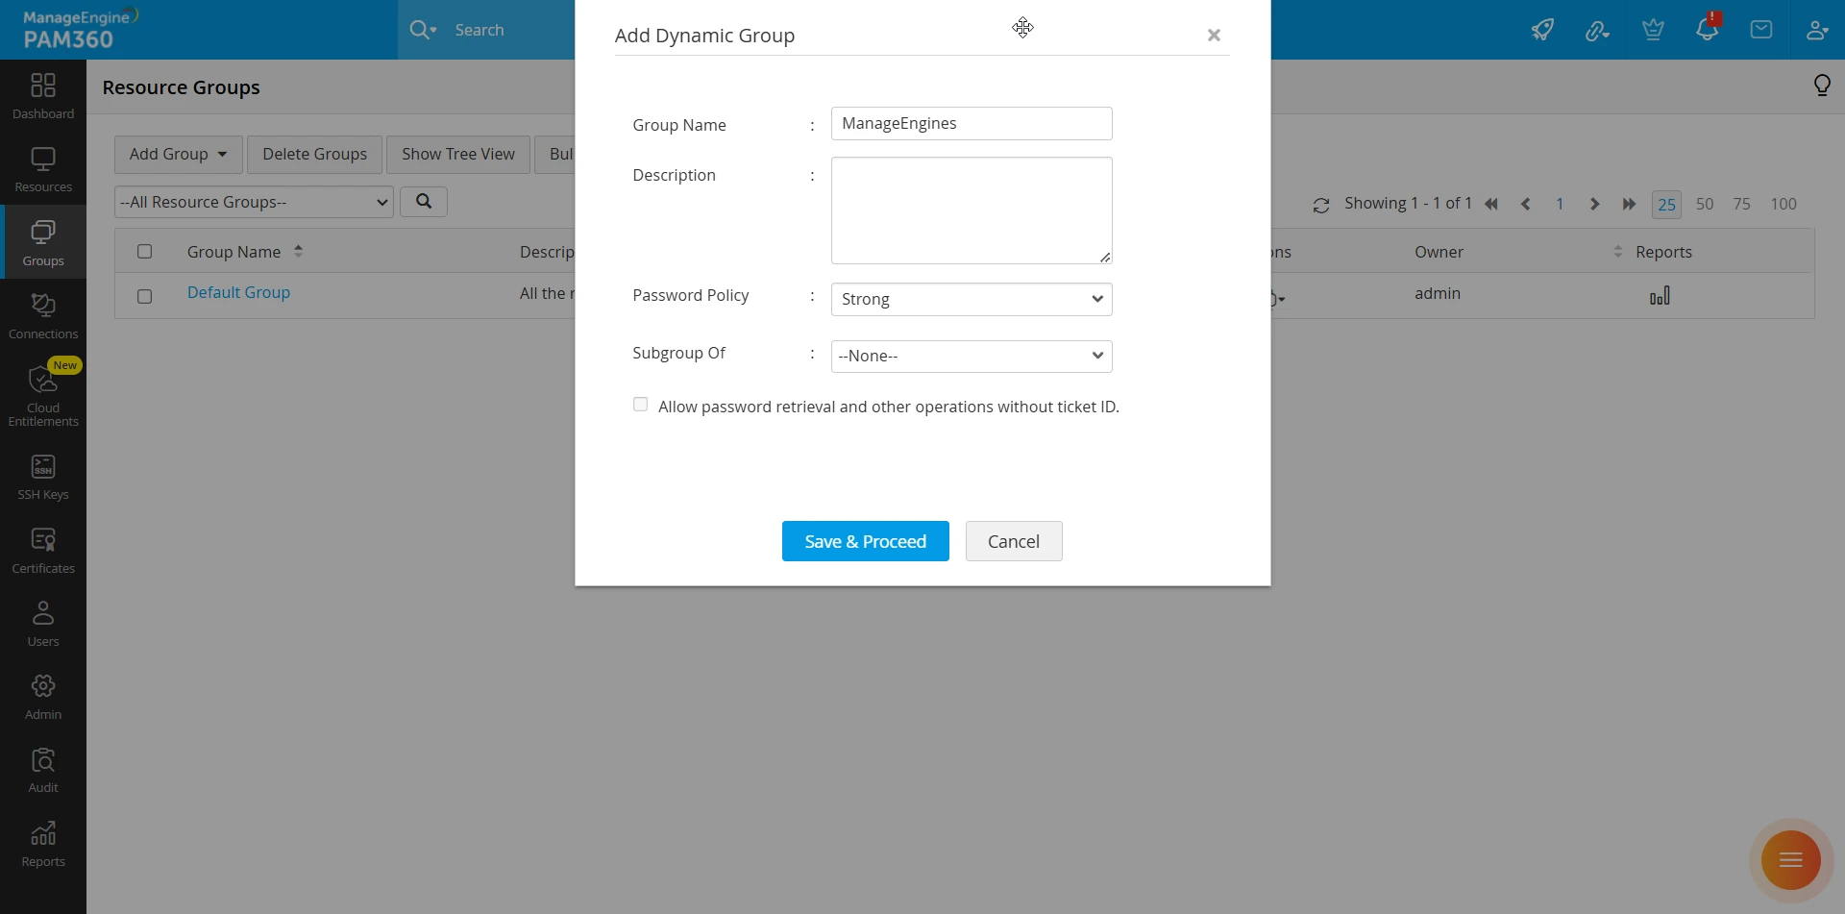Refresh the resource groups list
The image size is (1845, 914).
point(1322,204)
